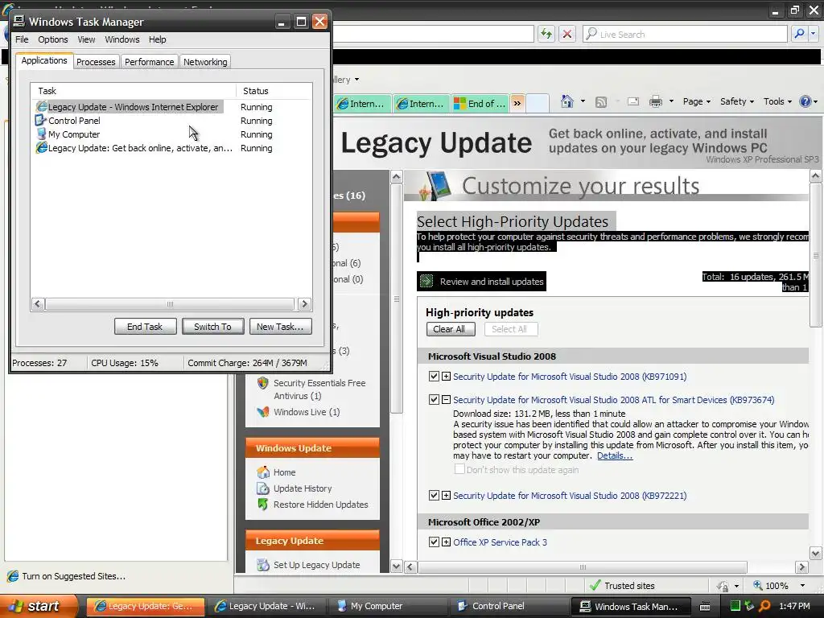
Task: Click the page's bottom horizontal scrollbar thumb
Action: pos(583,567)
